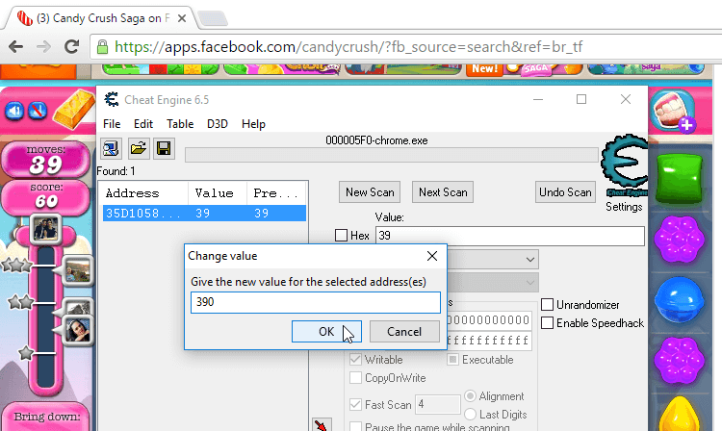
Task: Click the green padlock security icon
Action: (102, 46)
